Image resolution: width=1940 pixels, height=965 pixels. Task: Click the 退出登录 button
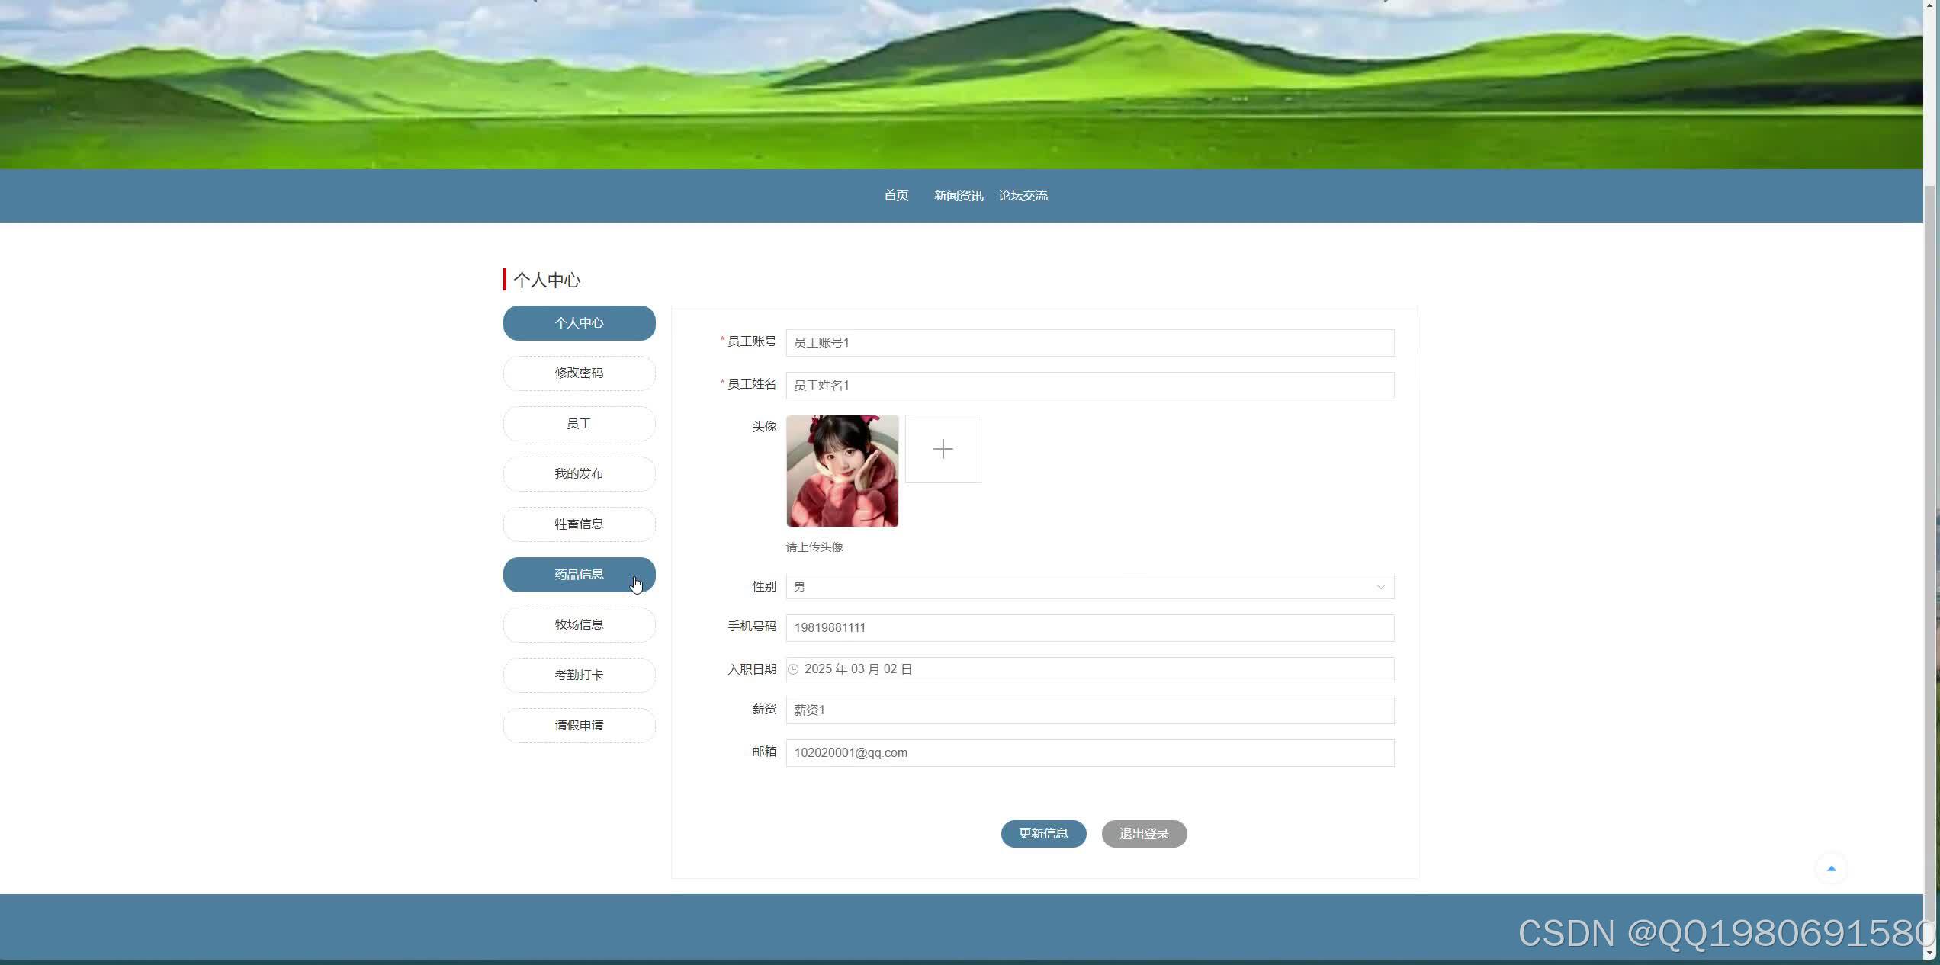point(1144,833)
